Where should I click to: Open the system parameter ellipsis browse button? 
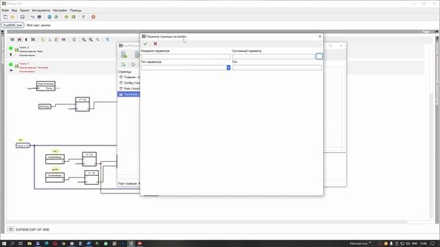[x=319, y=56]
